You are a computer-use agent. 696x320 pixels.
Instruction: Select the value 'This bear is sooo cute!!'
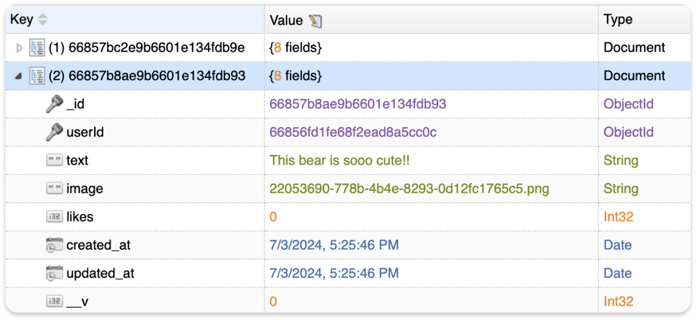(340, 160)
